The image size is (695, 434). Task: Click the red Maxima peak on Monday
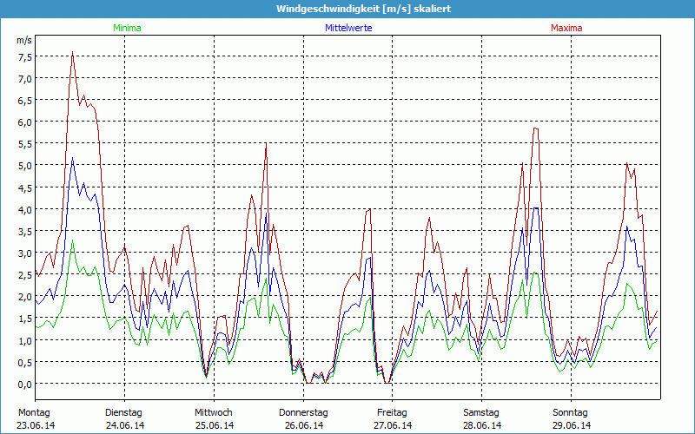[x=73, y=52]
